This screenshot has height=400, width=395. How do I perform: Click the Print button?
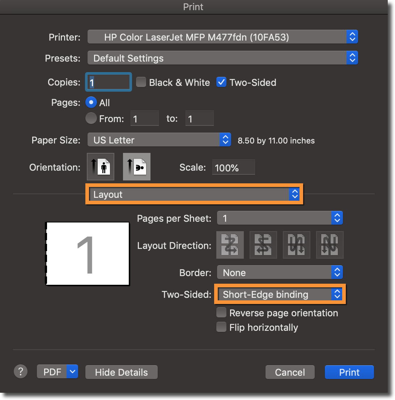(349, 372)
